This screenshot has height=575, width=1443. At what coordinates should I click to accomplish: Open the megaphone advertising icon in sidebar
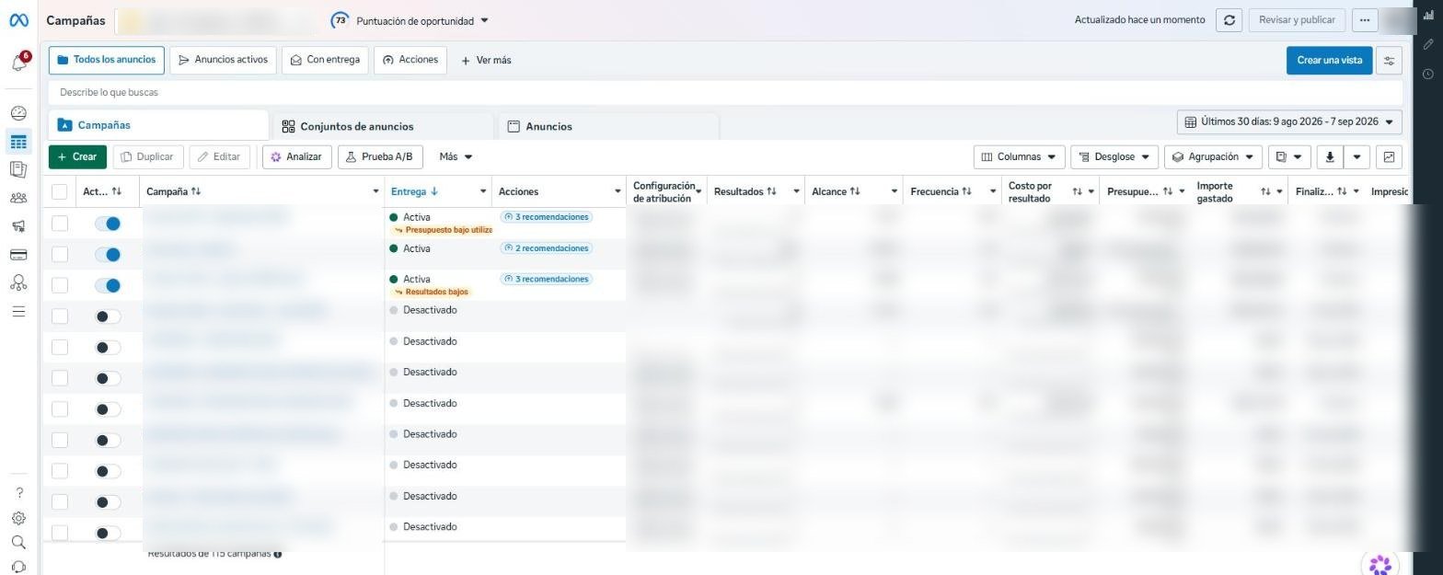point(18,226)
